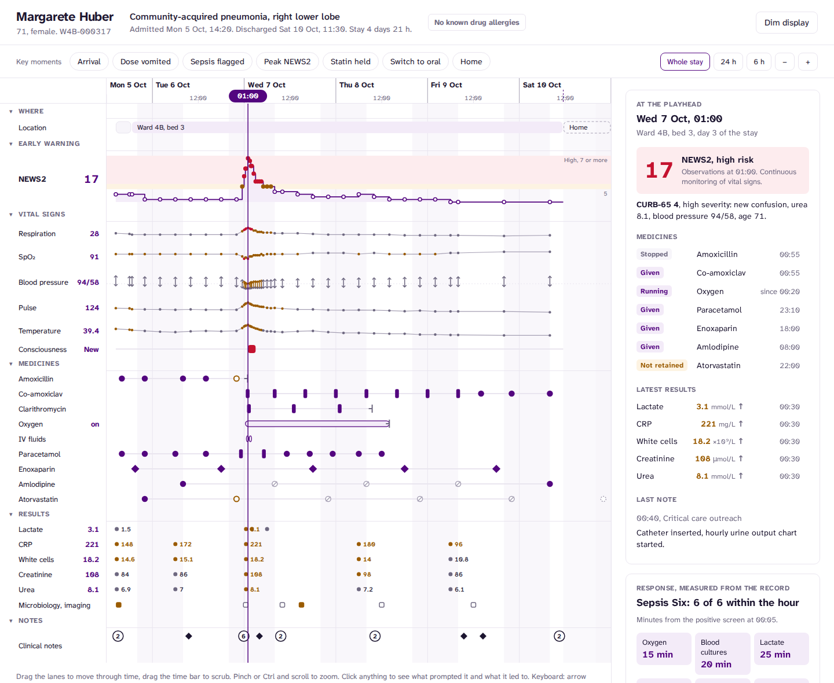
Task: Jump to the Peak NEWS2 key moment
Action: 287,62
